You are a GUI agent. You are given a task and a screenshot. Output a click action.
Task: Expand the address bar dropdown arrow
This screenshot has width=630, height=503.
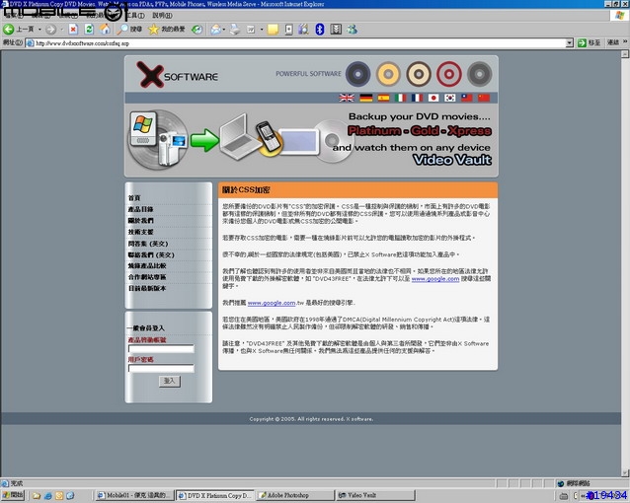click(570, 43)
